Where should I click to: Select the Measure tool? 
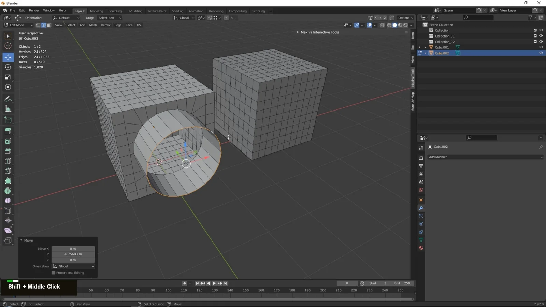8,108
